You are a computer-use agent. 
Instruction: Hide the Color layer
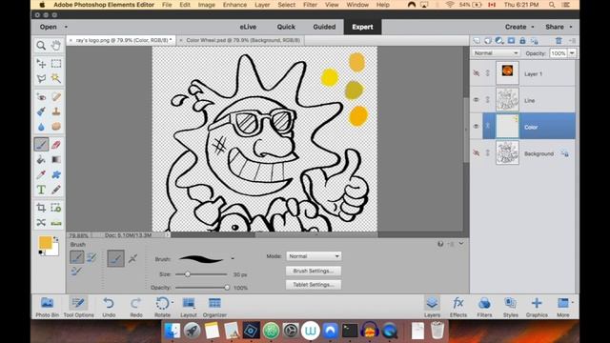[477, 126]
